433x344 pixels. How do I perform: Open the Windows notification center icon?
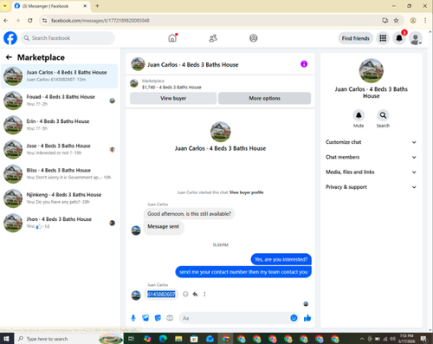(x=423, y=339)
